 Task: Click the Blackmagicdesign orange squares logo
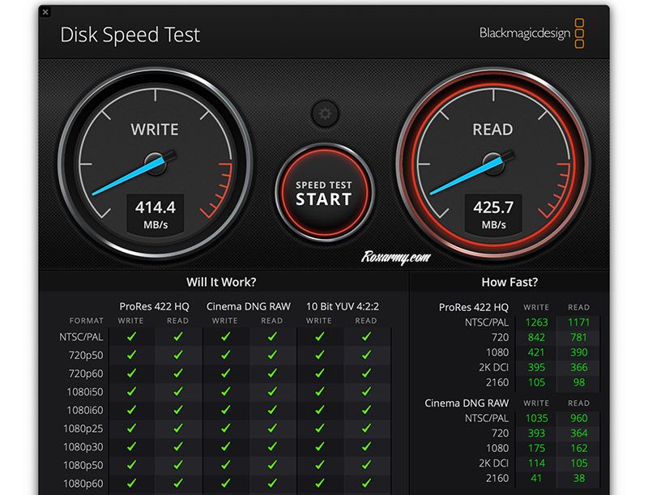pos(579,33)
